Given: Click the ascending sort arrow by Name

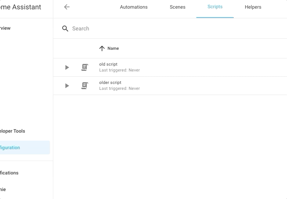Looking at the screenshot, I should 102,48.
